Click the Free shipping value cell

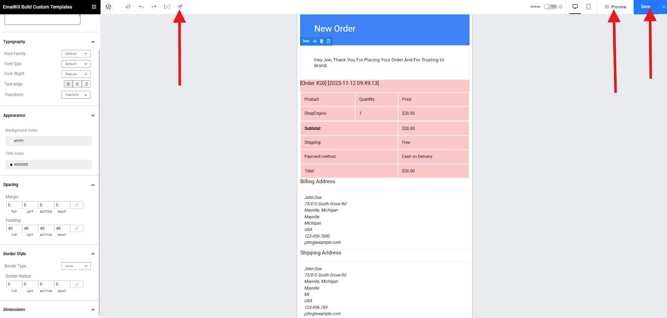coord(434,142)
